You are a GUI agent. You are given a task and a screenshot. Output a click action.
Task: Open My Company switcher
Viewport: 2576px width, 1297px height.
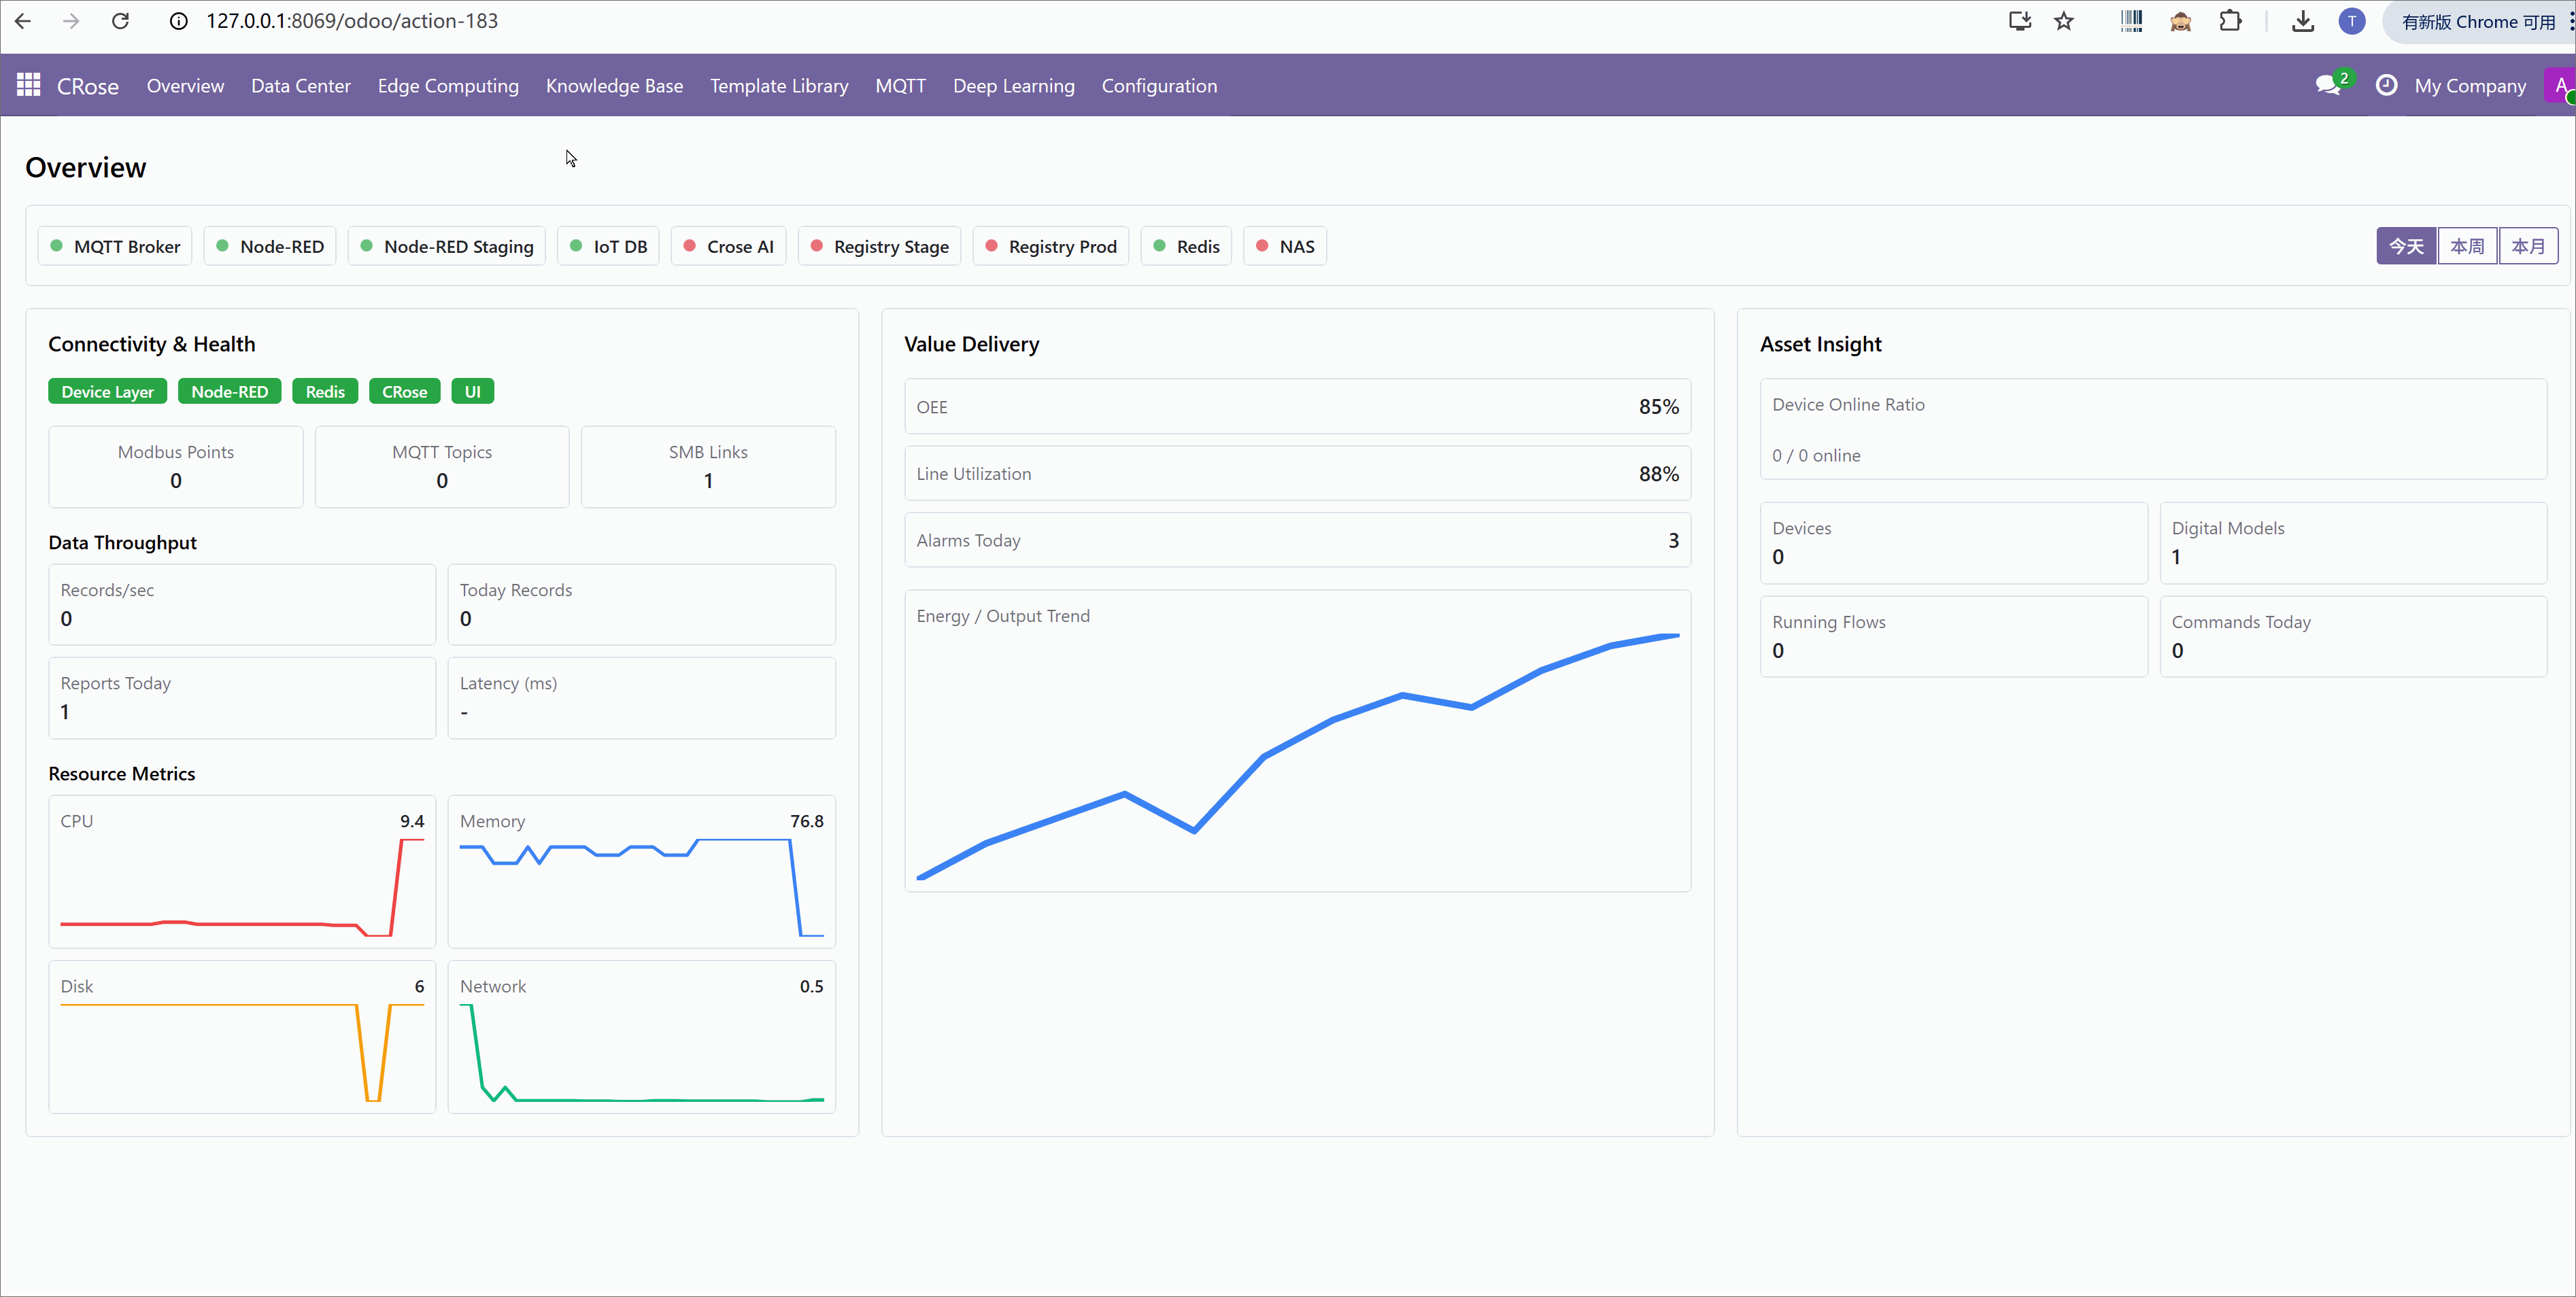[2469, 86]
